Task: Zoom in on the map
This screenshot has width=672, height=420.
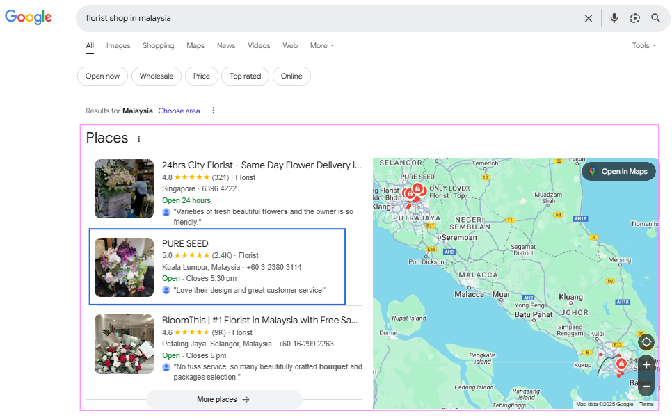Action: (646, 365)
